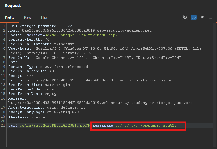Viewport: 217px width, 149px height.
Task: Click the Content-Length: 74 line
Action: (x=29, y=39)
